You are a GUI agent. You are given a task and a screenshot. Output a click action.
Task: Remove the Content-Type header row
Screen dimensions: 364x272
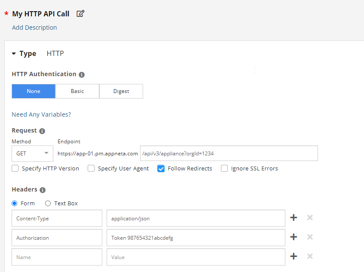(310, 218)
